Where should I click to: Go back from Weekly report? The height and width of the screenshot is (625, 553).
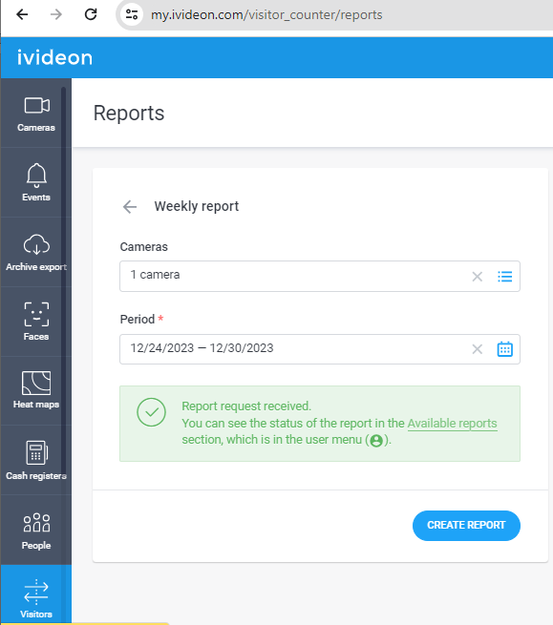coord(130,207)
